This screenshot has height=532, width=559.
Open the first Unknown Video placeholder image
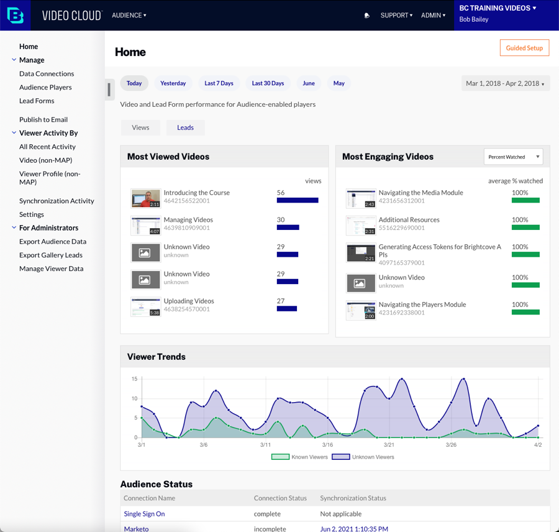pyautogui.click(x=145, y=252)
